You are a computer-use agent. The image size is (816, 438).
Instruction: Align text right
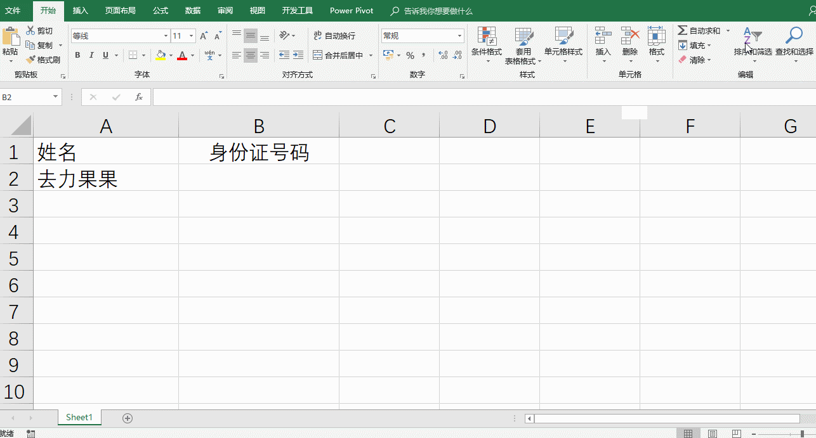(x=265, y=55)
